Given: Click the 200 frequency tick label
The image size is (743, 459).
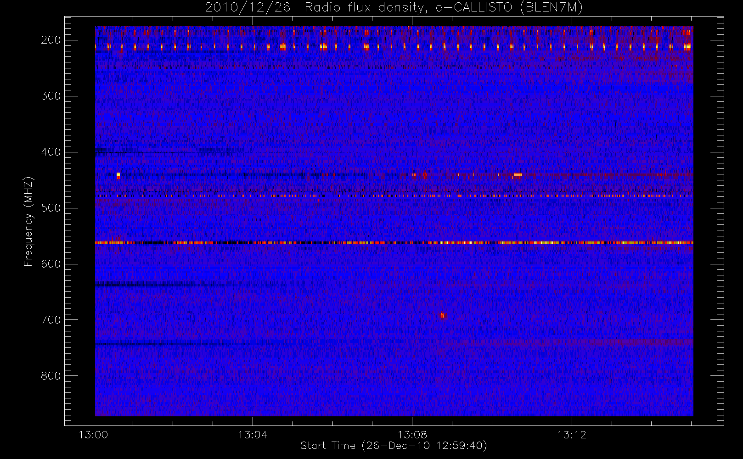Looking at the screenshot, I should pos(51,40).
